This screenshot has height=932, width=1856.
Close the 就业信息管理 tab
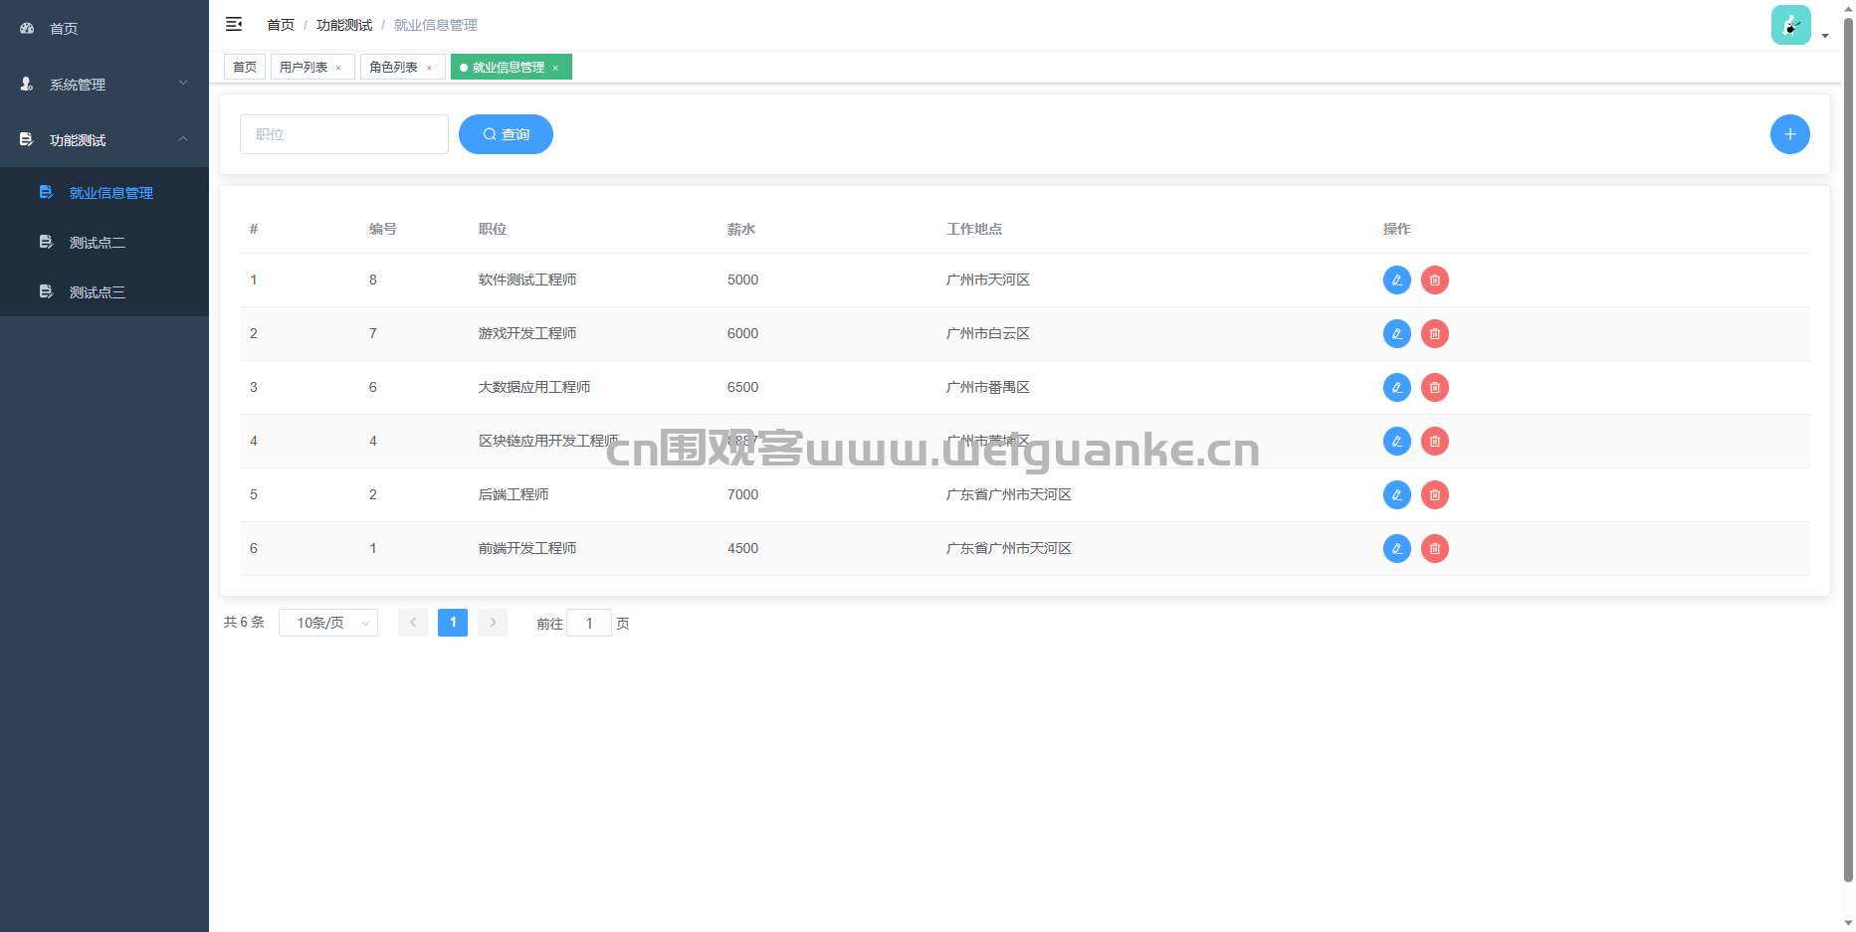tap(555, 68)
